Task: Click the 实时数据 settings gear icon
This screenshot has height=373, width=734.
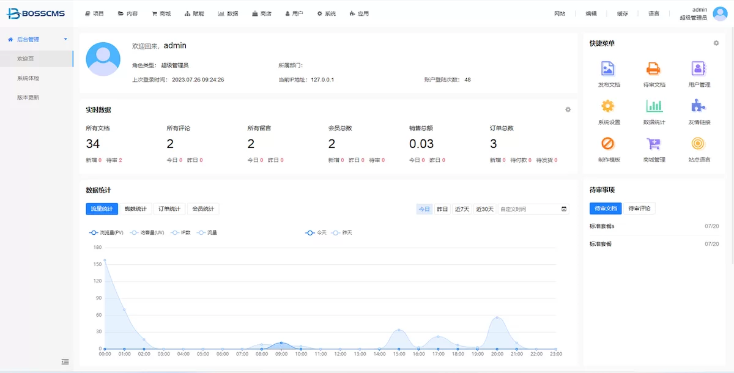Action: [x=568, y=110]
